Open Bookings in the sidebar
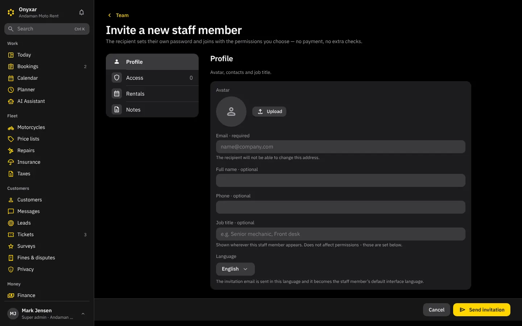The height and width of the screenshot is (326, 522). 47,67
